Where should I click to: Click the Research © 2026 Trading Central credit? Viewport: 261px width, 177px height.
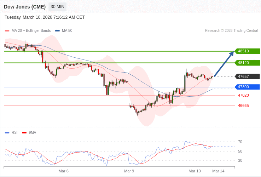tap(231, 31)
